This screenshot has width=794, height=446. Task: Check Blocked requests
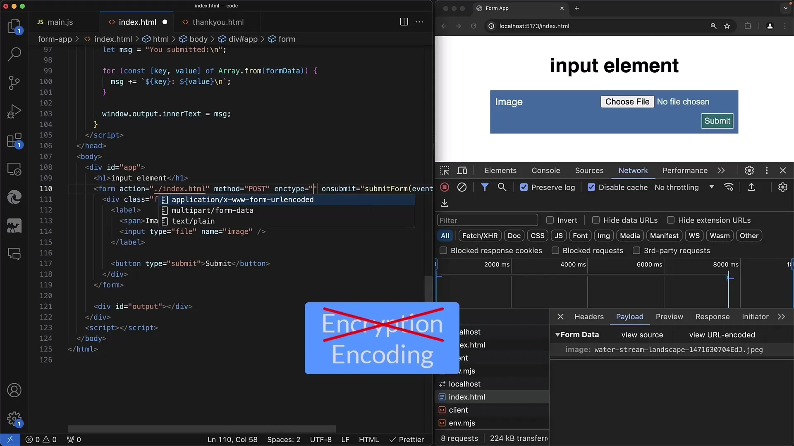[555, 250]
